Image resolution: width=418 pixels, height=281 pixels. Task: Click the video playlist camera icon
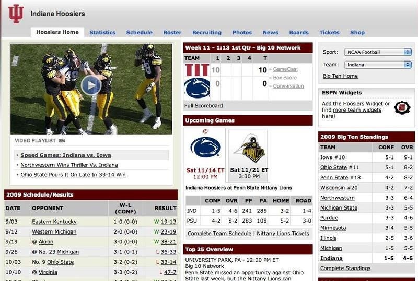(x=62, y=141)
